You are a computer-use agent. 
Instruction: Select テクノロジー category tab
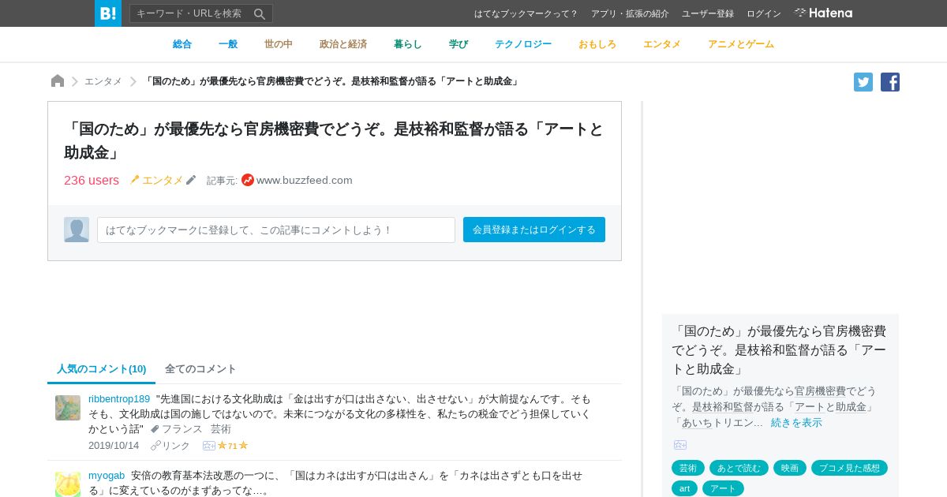coord(523,44)
